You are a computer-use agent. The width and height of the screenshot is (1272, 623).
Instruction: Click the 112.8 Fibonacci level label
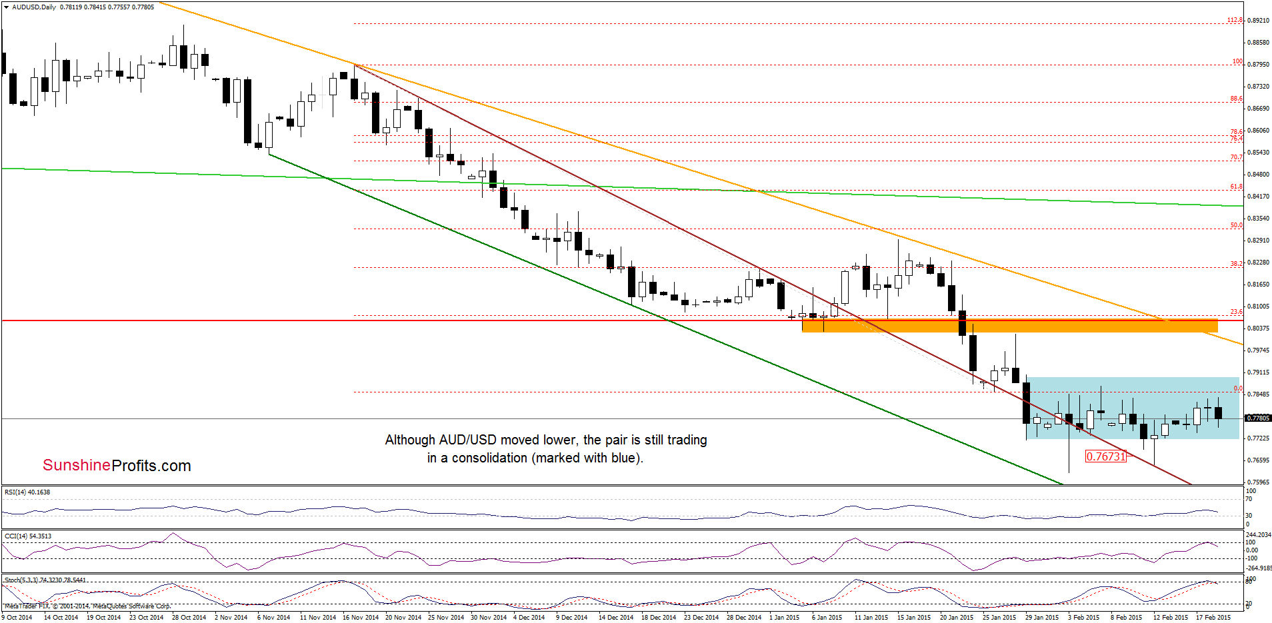click(x=1235, y=20)
